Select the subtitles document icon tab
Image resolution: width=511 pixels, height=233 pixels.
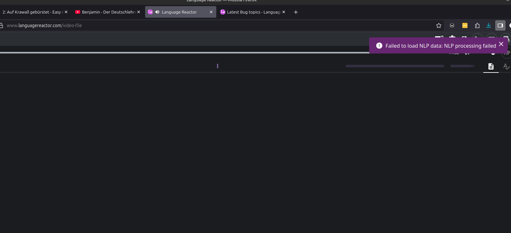[491, 66]
